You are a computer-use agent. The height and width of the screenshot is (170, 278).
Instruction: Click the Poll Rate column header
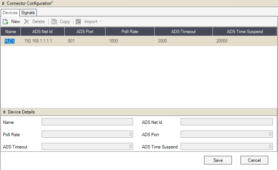point(130,32)
